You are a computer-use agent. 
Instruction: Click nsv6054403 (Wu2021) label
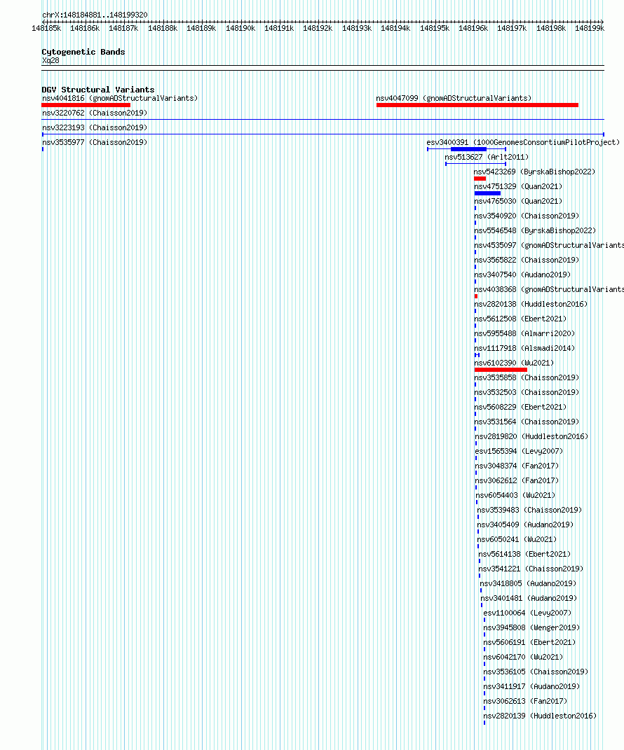click(x=515, y=496)
